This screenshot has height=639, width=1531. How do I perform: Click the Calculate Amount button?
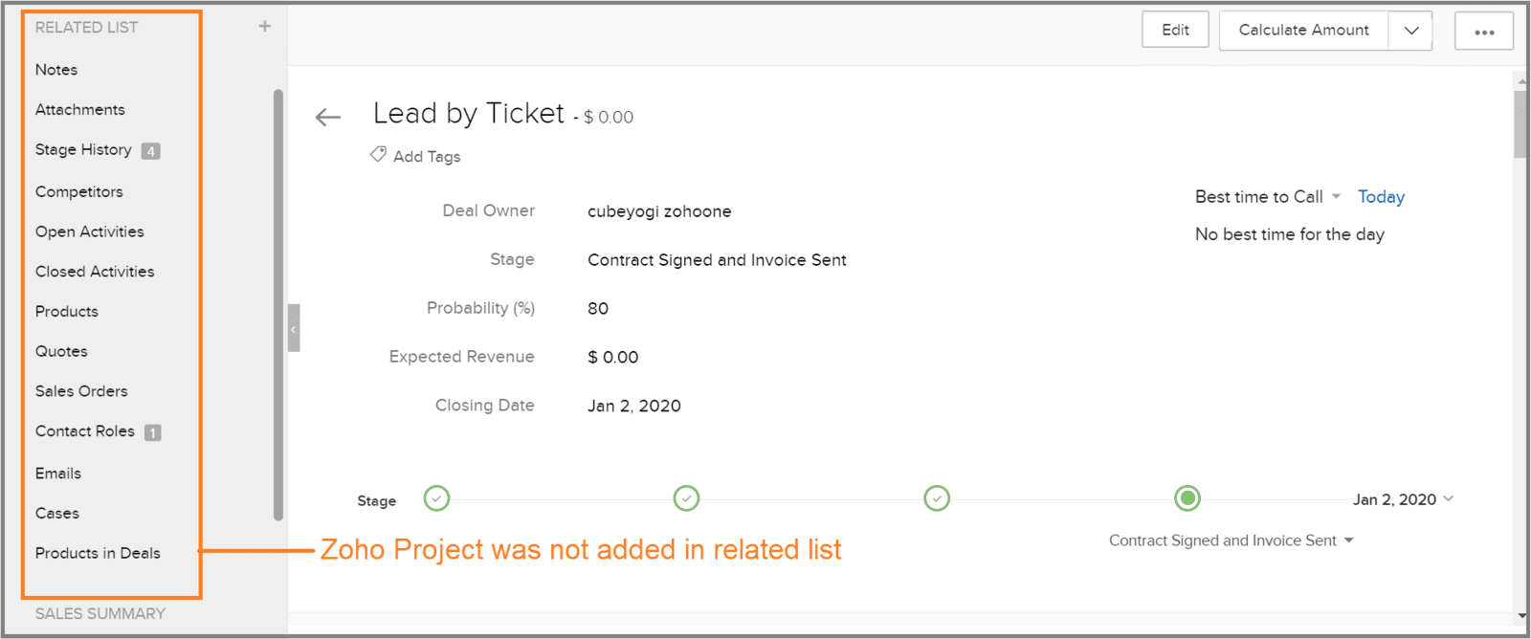(x=1303, y=31)
